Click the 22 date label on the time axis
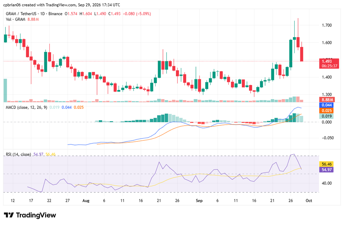The width and height of the screenshot is (344, 225). point(49,201)
